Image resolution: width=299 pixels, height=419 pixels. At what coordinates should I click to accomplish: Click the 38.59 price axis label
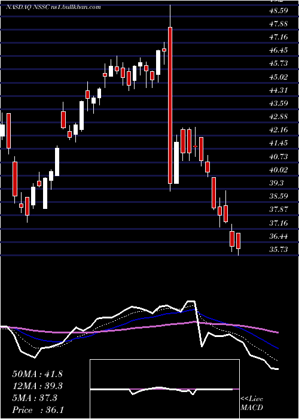279,196
